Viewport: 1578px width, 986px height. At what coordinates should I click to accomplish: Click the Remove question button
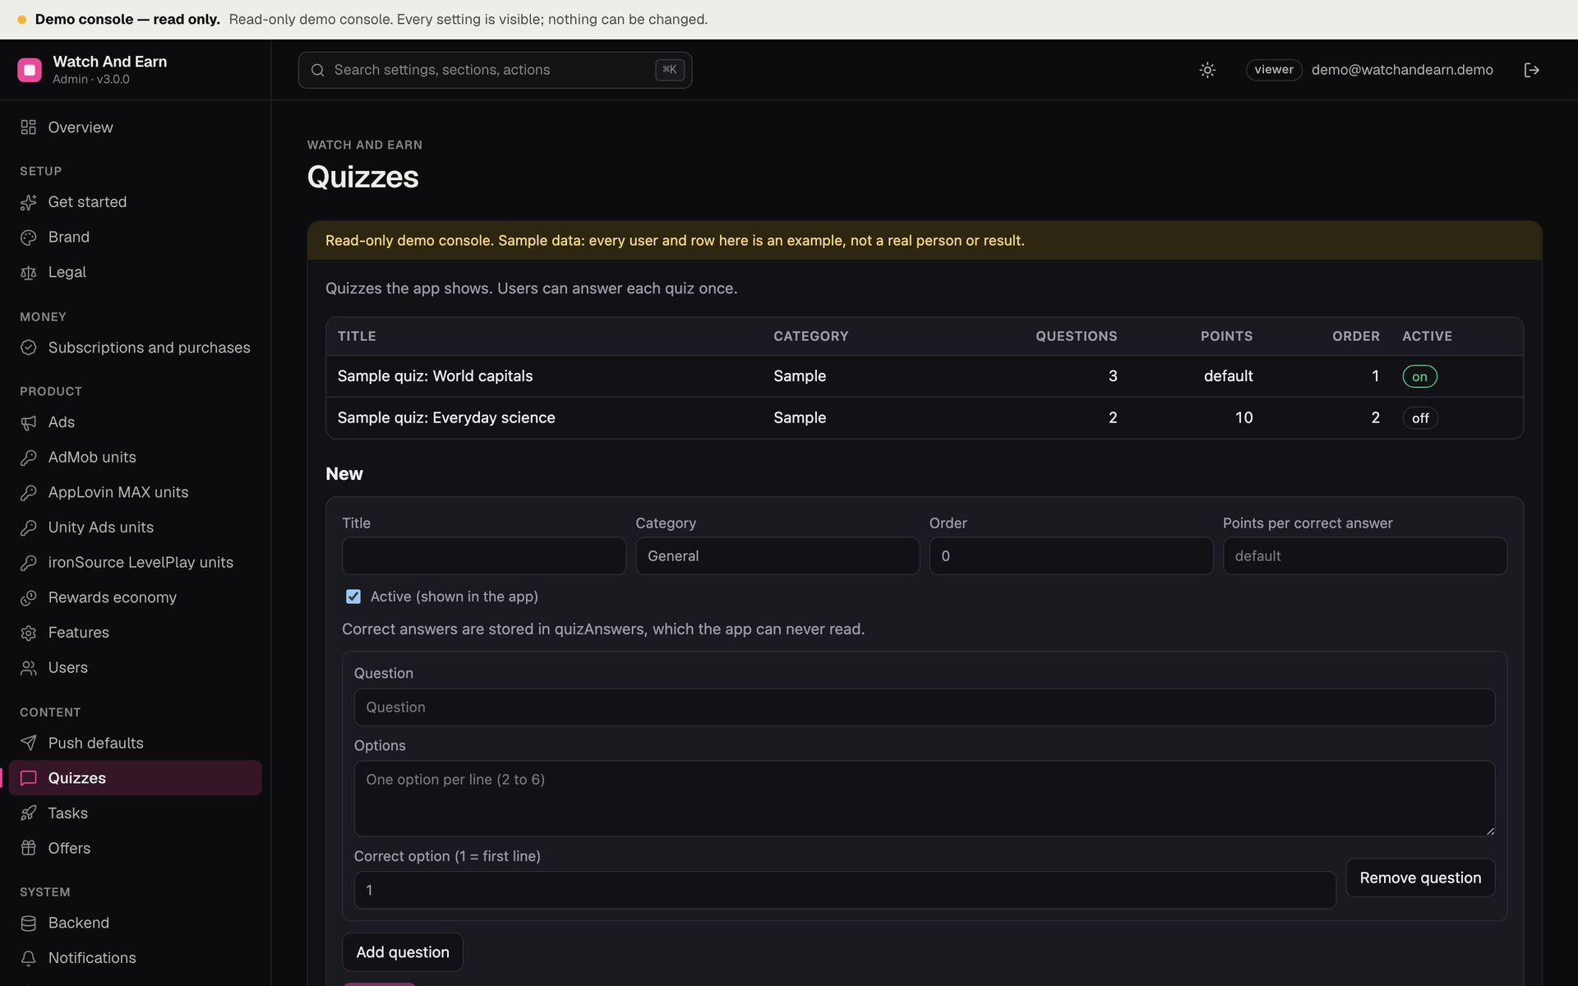[1420, 878]
